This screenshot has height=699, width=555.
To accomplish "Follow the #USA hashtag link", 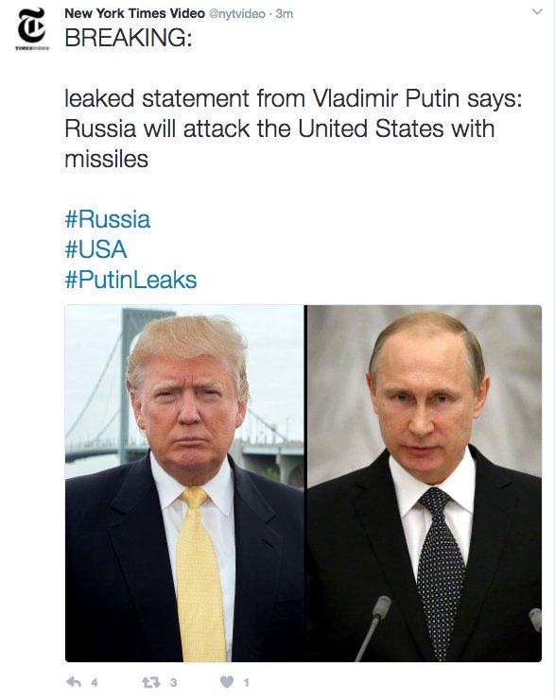I will [95, 249].
